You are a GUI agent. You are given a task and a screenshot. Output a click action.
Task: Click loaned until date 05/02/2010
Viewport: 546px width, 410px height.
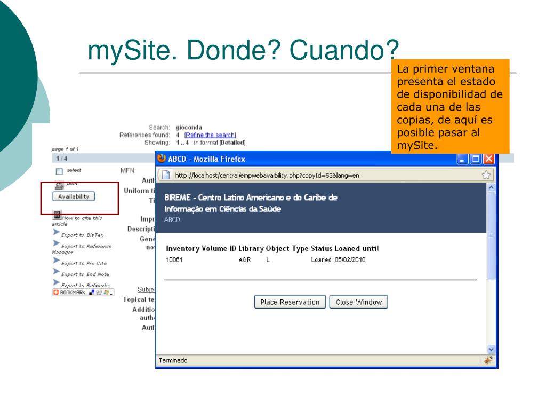point(350,260)
